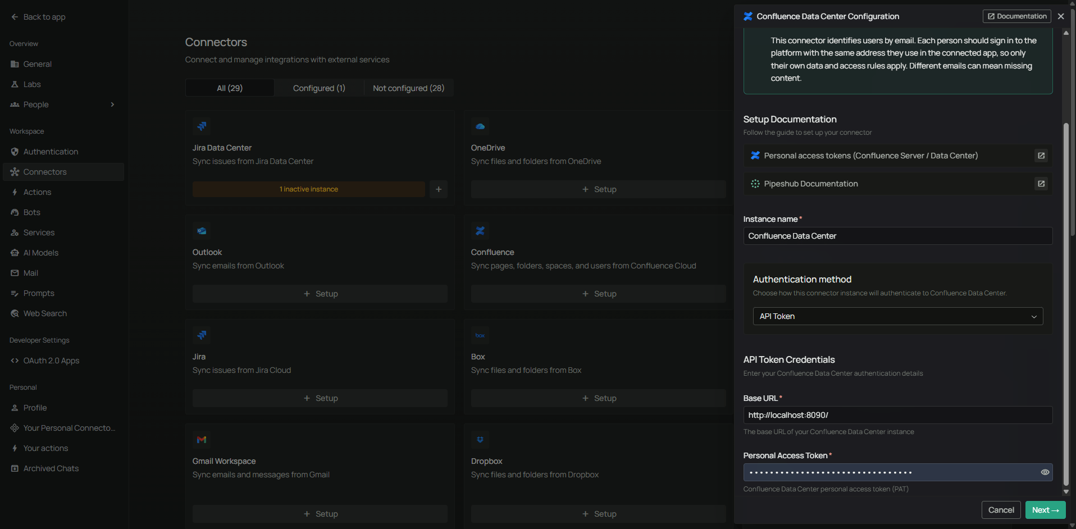This screenshot has height=529, width=1076.
Task: Click Setup for Jira Cloud
Action: pos(320,398)
